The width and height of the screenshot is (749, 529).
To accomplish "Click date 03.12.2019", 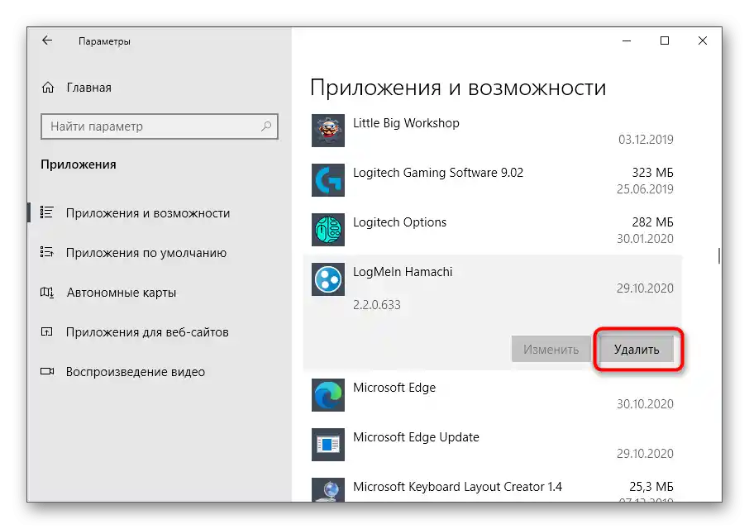I will click(x=646, y=140).
